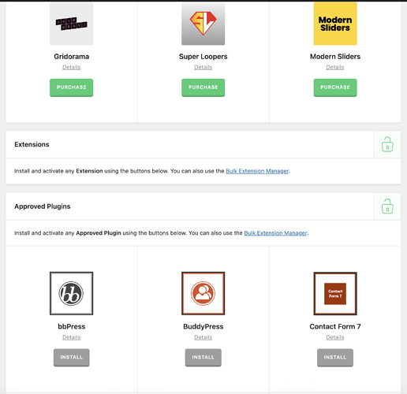
Task: Install the Contact Form 7 plugin
Action: click(x=335, y=358)
